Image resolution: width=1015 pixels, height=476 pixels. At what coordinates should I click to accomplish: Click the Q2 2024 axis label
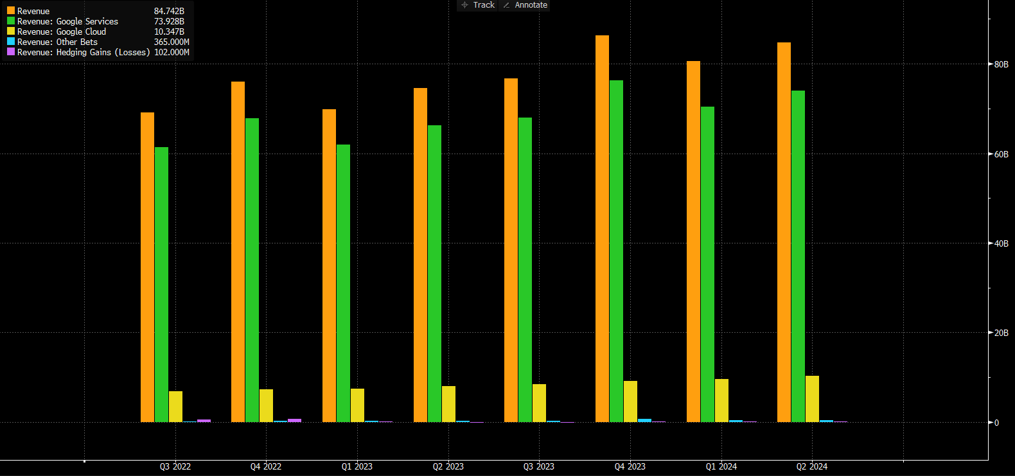(812, 466)
